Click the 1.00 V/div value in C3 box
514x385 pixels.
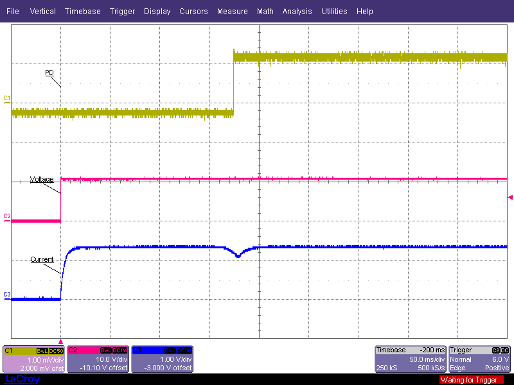coord(175,359)
